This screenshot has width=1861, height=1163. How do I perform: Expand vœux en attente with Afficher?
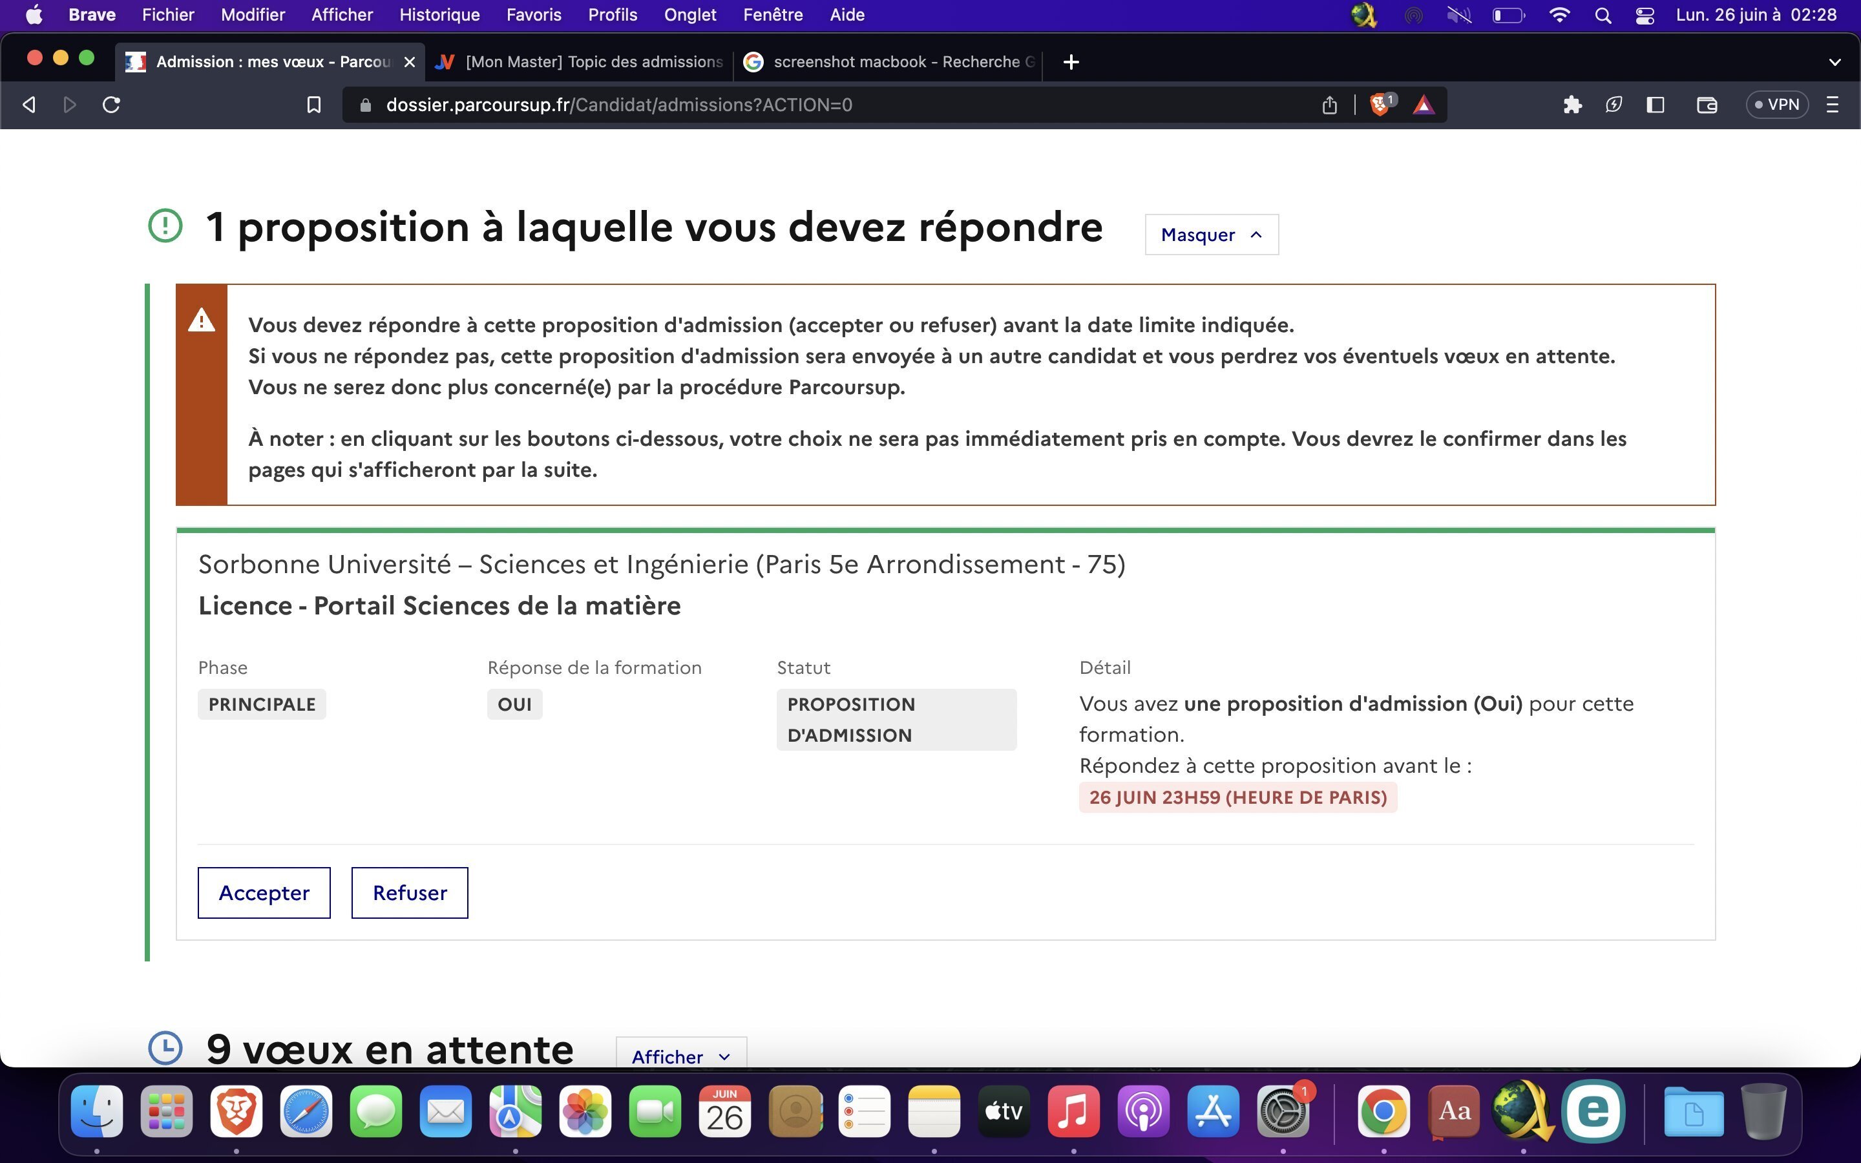[x=680, y=1055]
